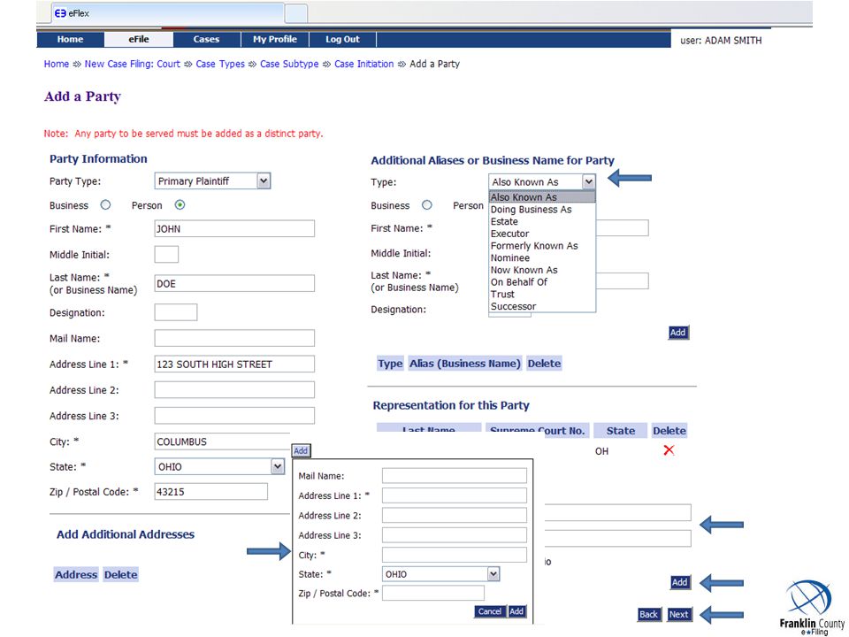Click Cancel in the address popup
849x637 pixels.
[x=489, y=611]
